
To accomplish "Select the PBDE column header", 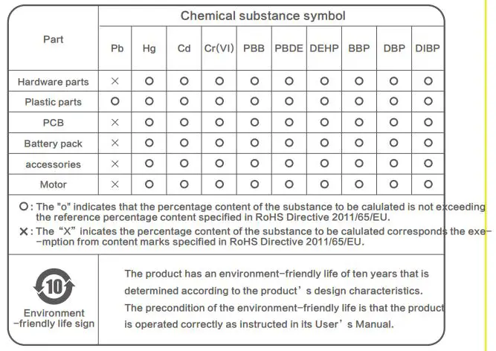I will pos(289,48).
